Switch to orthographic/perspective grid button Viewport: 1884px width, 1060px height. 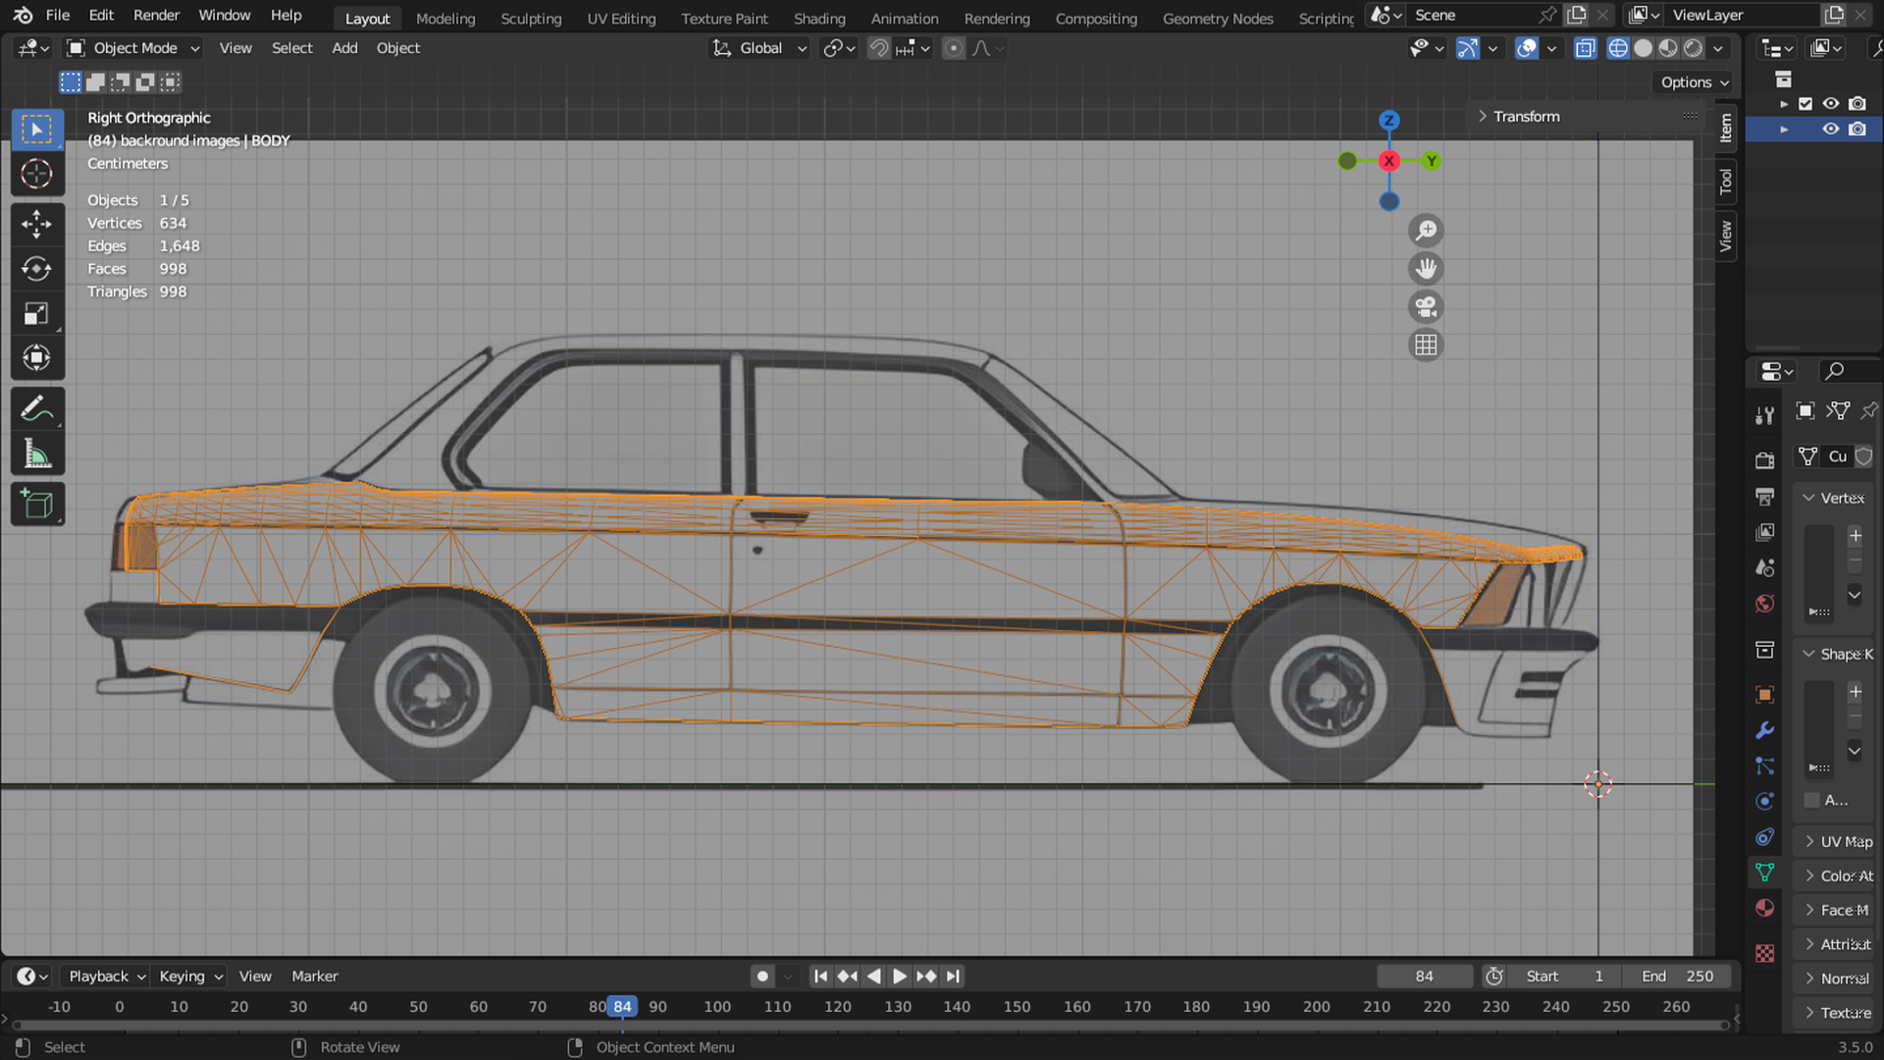point(1425,345)
